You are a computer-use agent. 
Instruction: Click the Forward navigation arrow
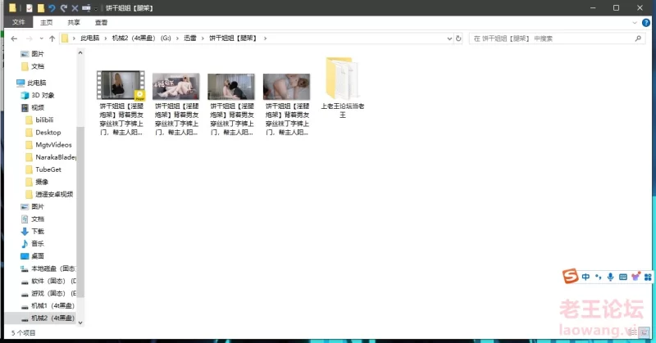(x=29, y=38)
